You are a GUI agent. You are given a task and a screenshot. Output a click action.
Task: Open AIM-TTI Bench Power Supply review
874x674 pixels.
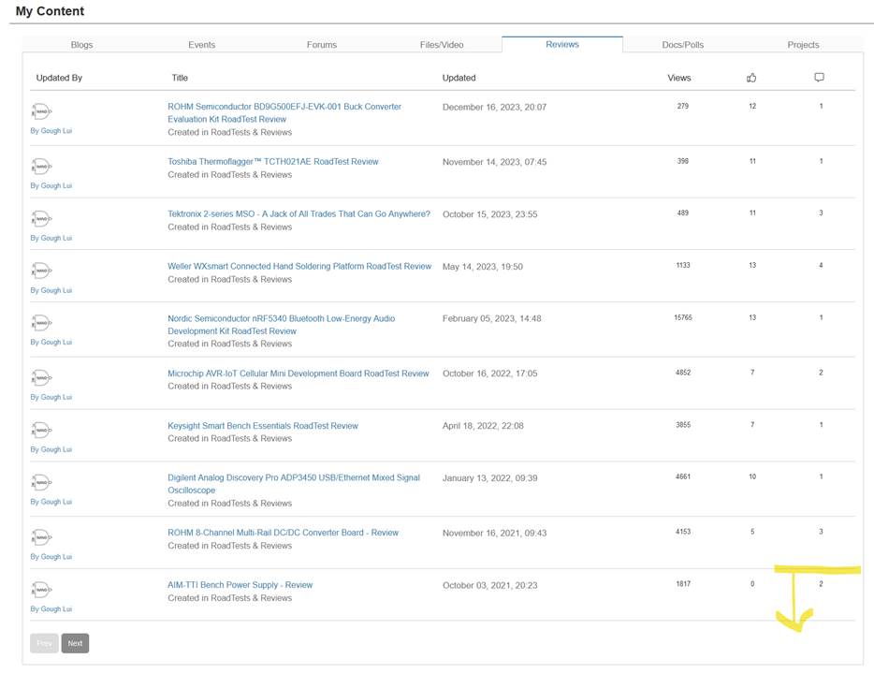coord(240,585)
